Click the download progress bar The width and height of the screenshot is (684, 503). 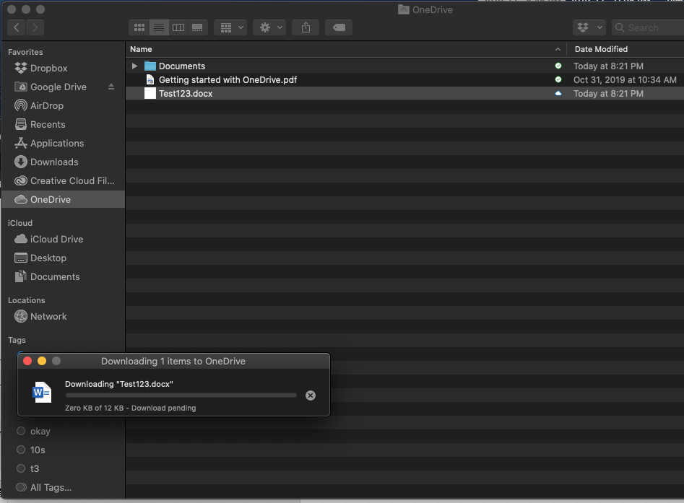click(181, 395)
